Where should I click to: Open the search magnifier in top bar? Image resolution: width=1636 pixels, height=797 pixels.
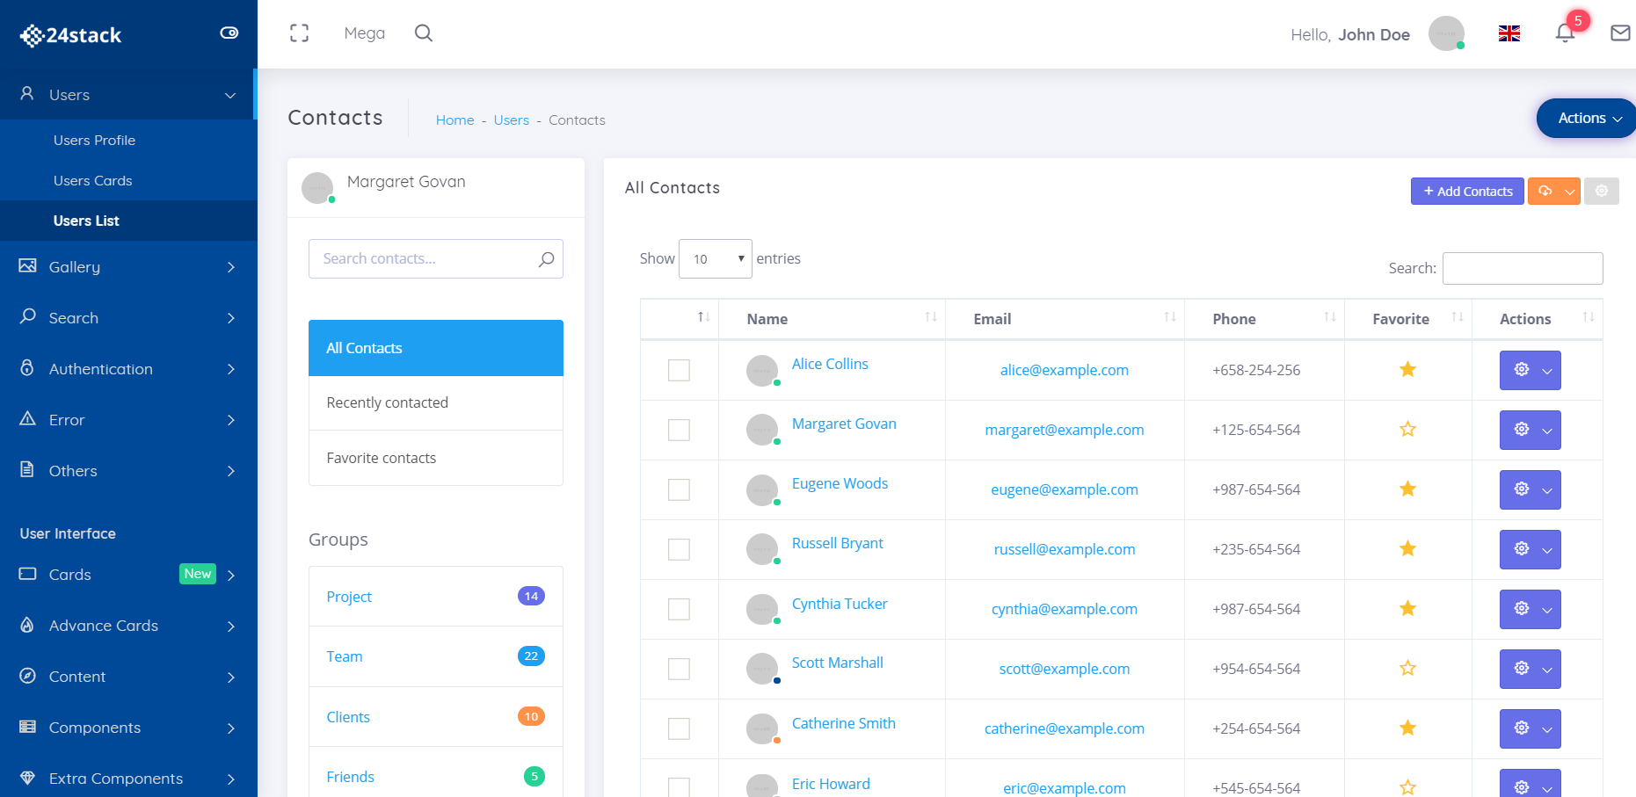tap(424, 33)
